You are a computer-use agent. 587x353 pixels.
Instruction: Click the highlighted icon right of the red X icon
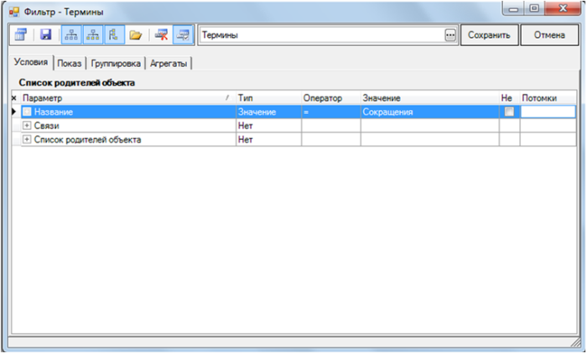182,35
